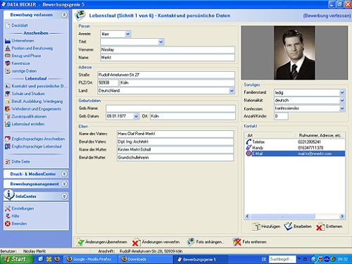Click the Name field containing Merkt
The image size is (352, 264).
[x=168, y=58]
